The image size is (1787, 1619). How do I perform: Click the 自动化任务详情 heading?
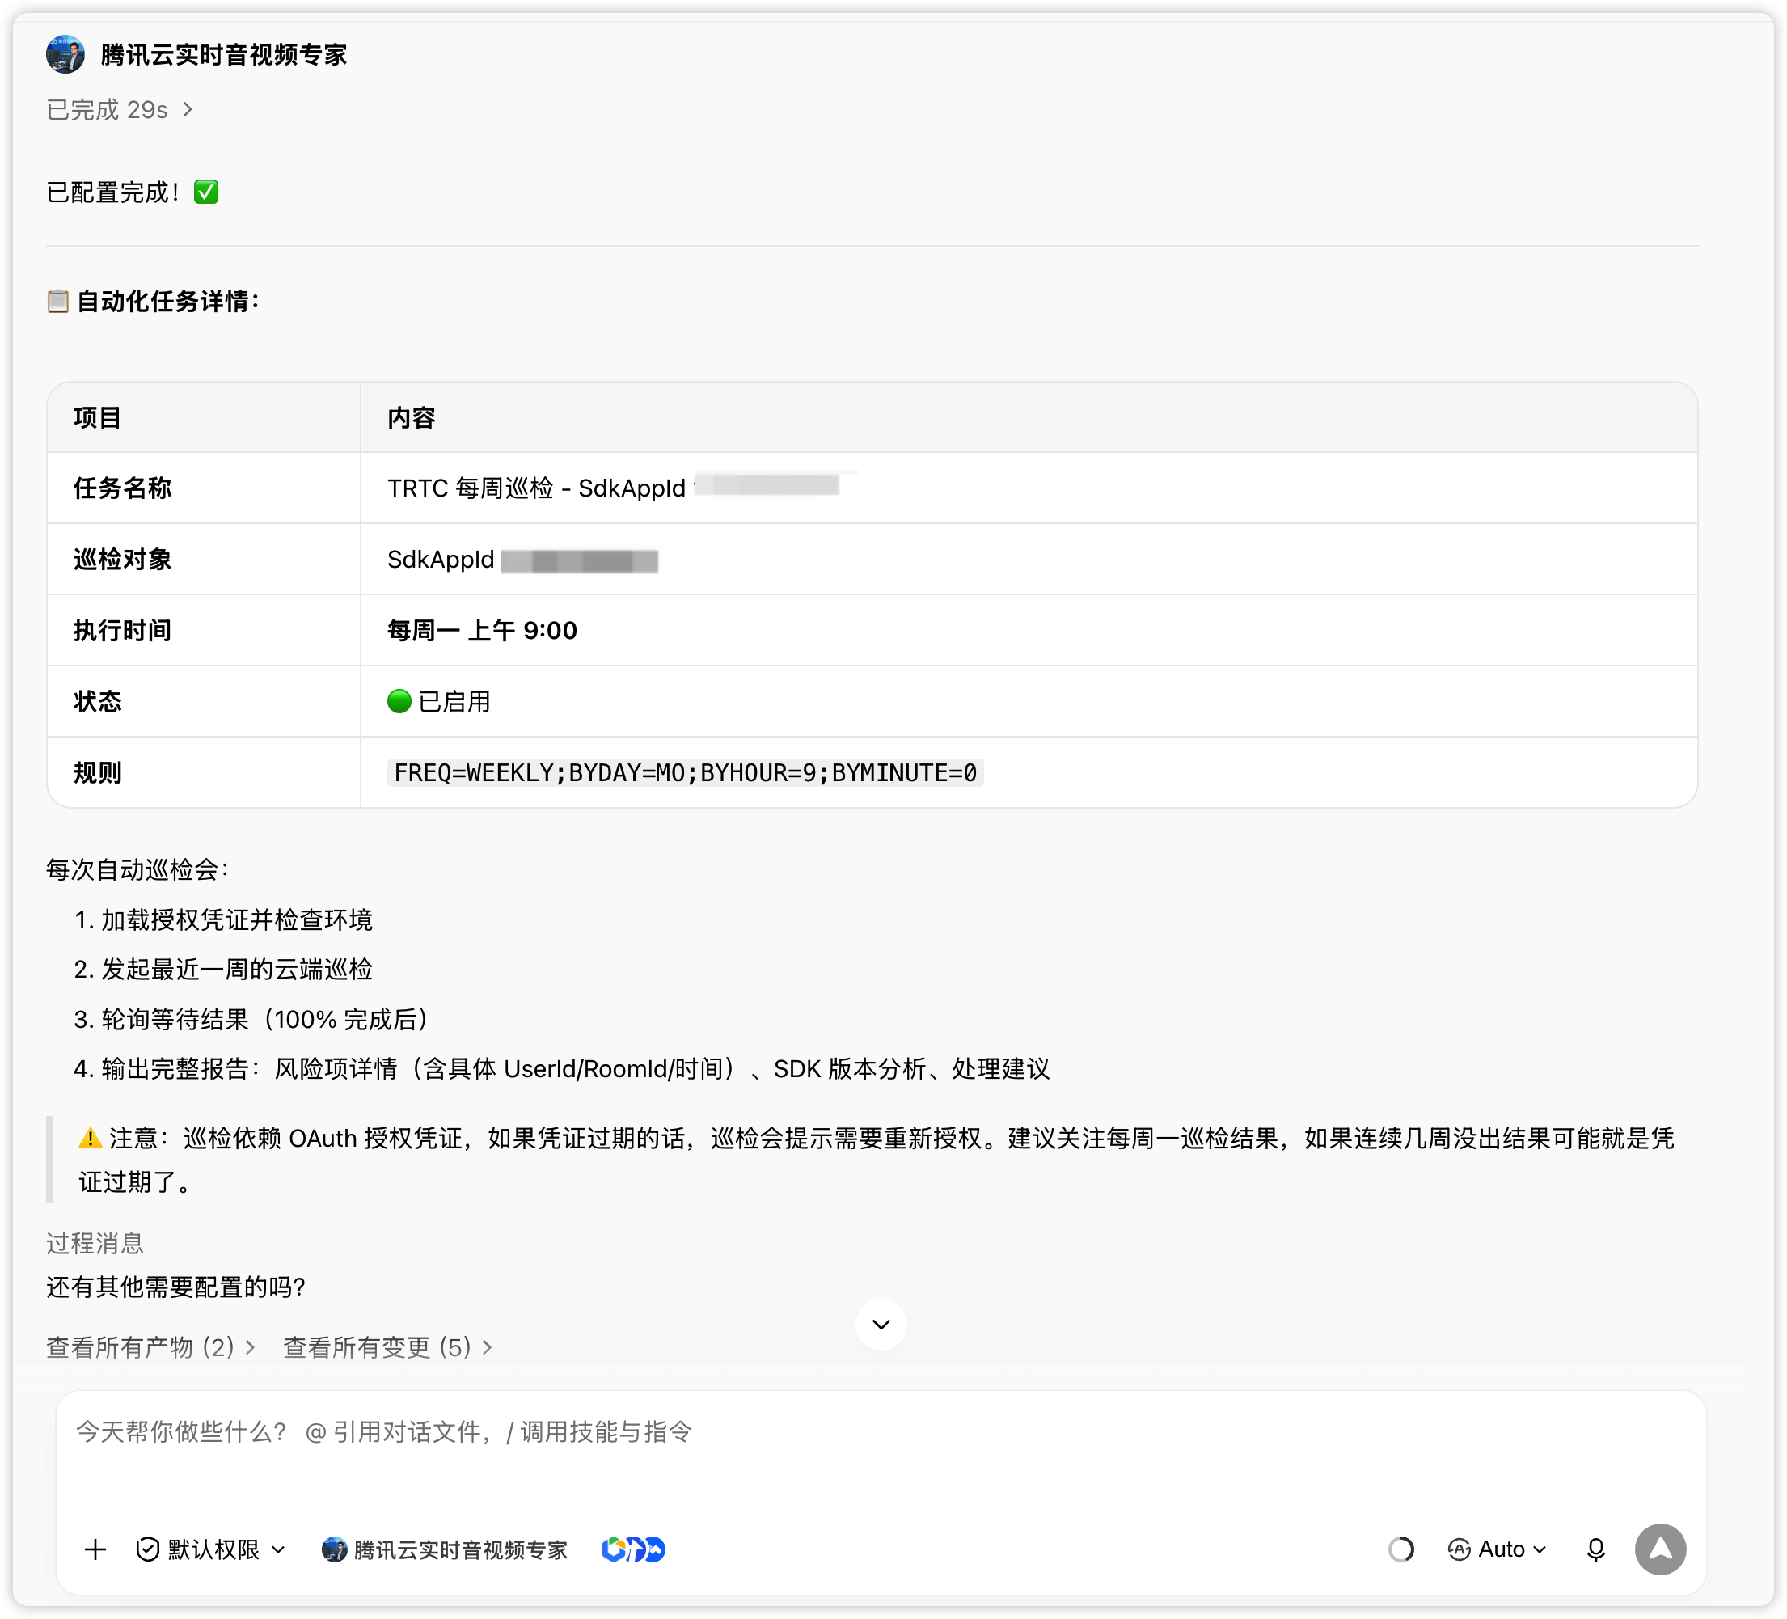(x=168, y=302)
